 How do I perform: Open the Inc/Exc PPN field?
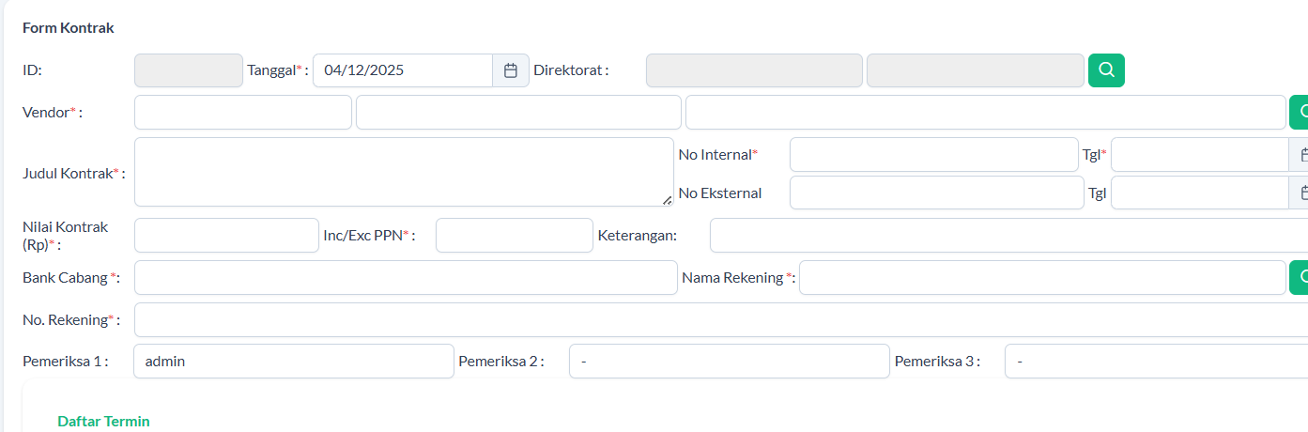point(514,236)
